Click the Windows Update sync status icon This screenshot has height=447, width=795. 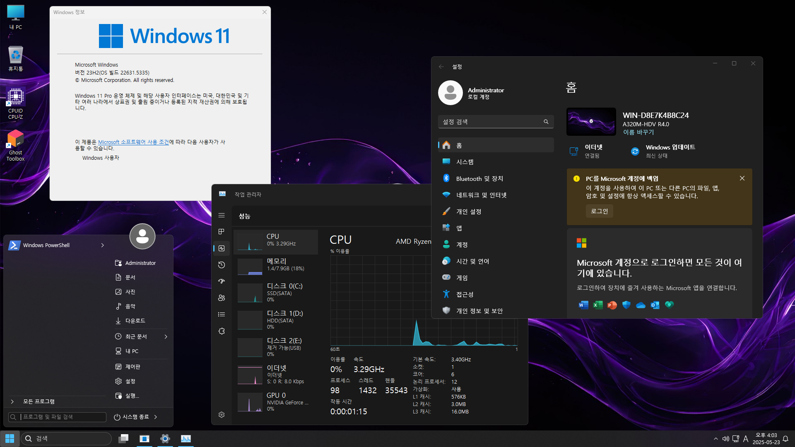tap(635, 151)
